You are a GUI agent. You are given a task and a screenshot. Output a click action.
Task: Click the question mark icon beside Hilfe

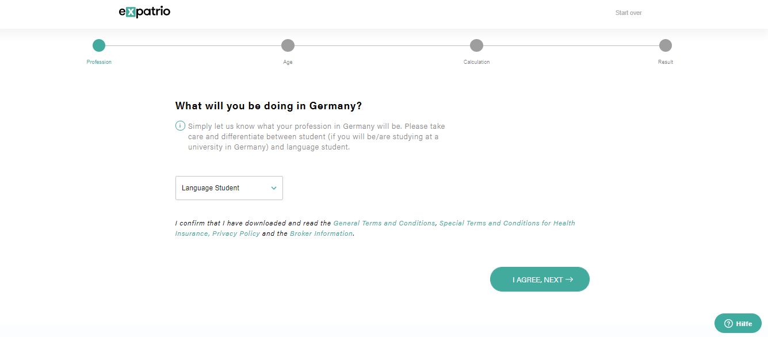click(728, 324)
